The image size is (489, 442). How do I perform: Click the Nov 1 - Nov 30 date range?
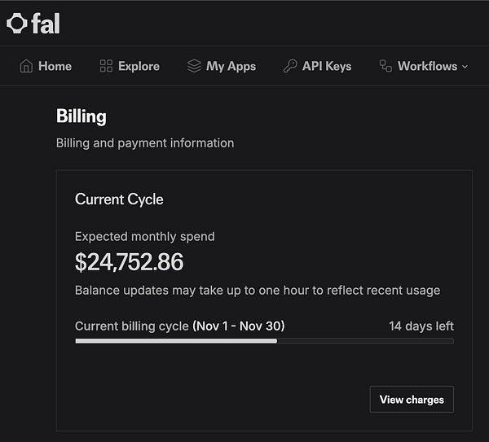coord(238,326)
